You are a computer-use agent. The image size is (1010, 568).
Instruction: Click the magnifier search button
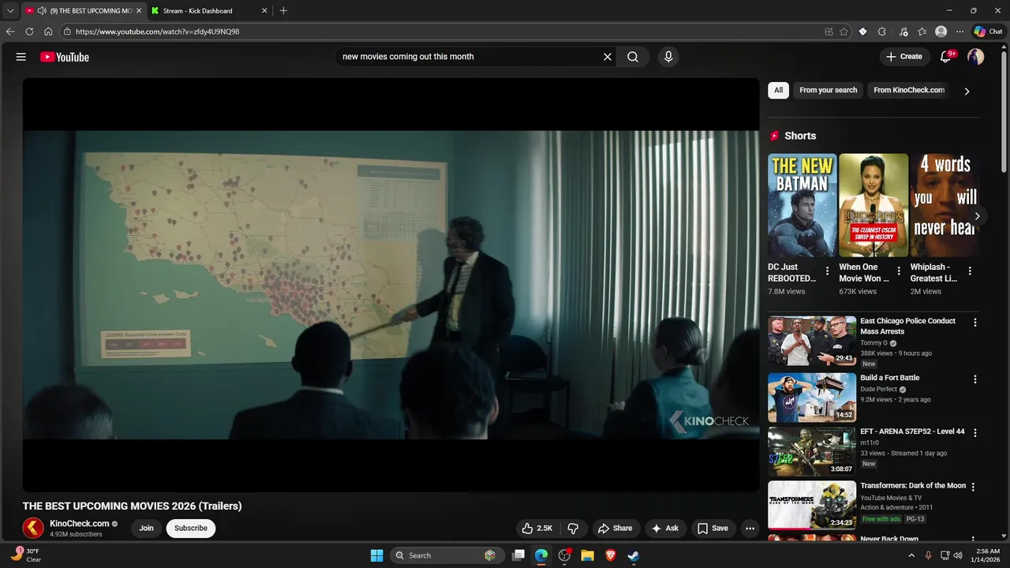coord(633,57)
